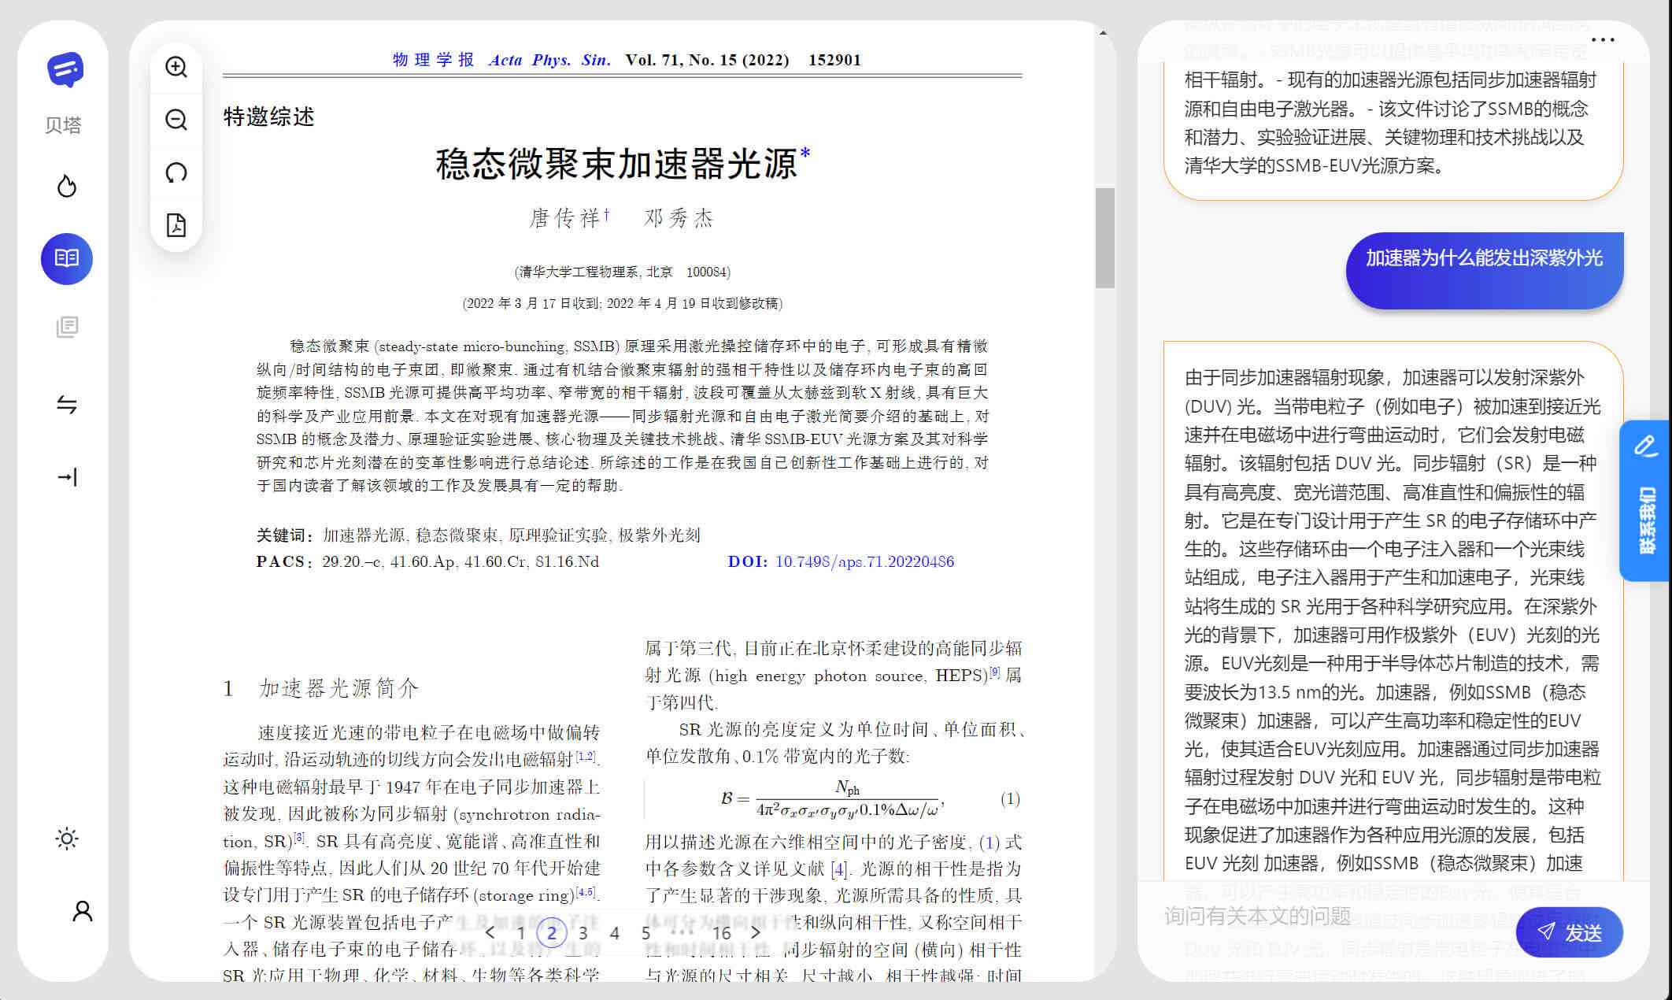Click the 贝塔 label under the logo
The image size is (1672, 1000).
(63, 125)
